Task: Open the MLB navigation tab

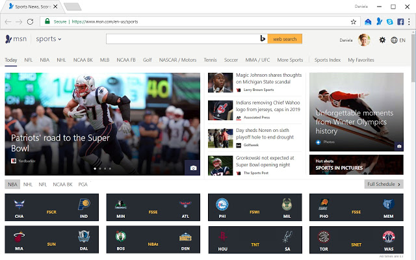Action: pyautogui.click(x=105, y=60)
